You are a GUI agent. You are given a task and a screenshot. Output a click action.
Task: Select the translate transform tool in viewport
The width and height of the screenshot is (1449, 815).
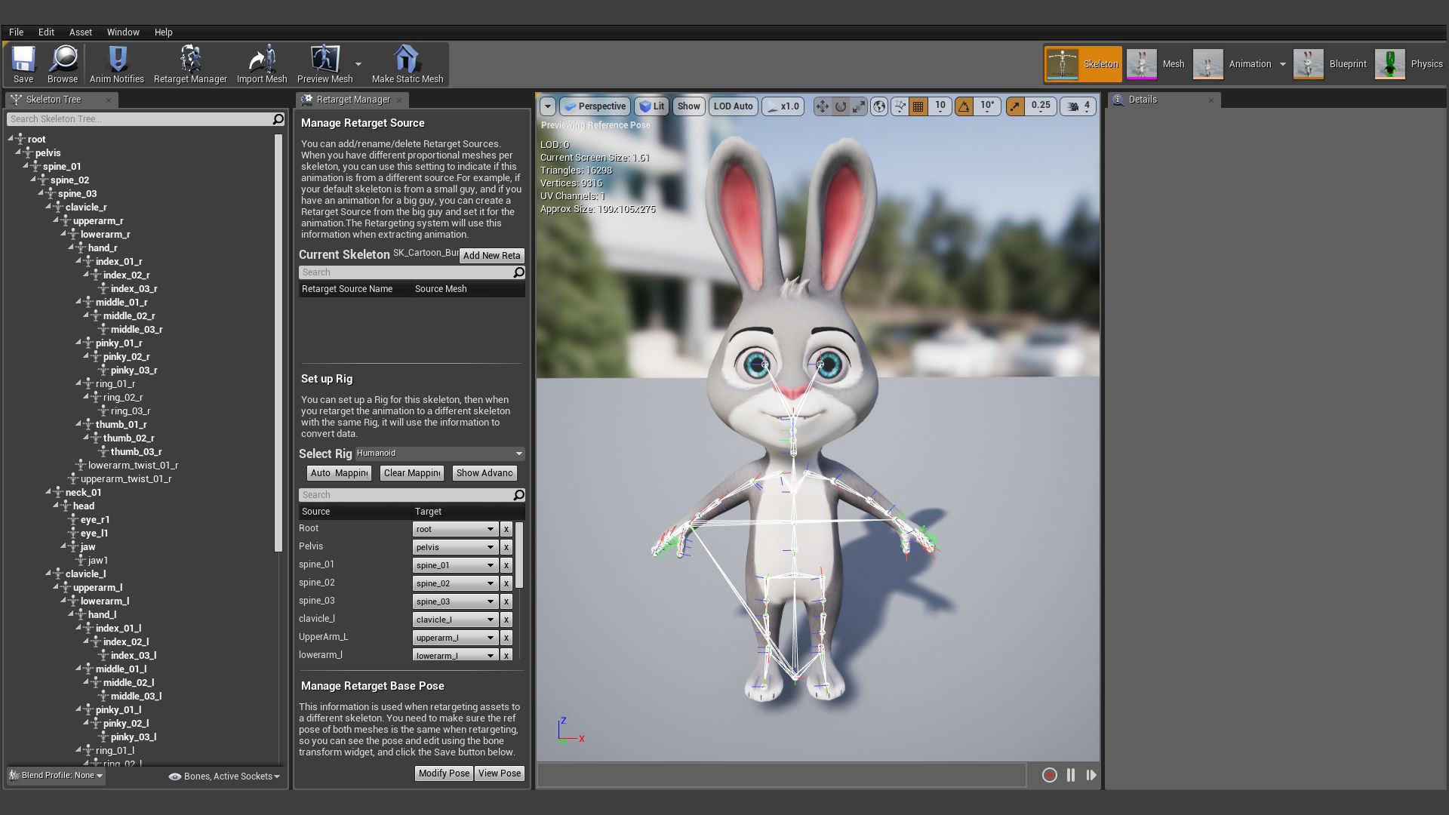822,106
